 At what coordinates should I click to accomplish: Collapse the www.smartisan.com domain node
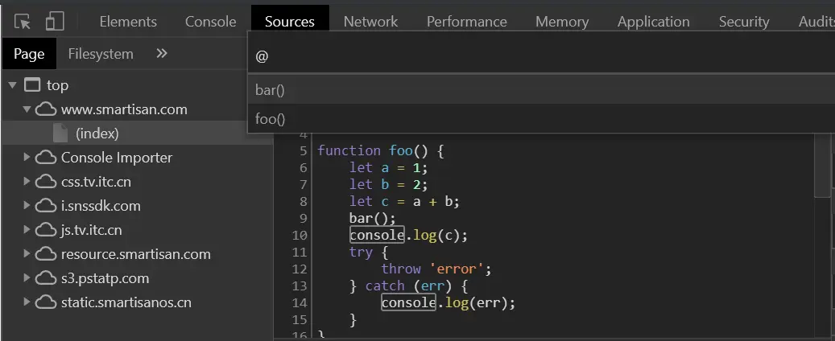coord(27,109)
